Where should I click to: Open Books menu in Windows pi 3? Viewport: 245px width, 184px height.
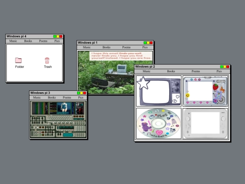click(x=52, y=98)
